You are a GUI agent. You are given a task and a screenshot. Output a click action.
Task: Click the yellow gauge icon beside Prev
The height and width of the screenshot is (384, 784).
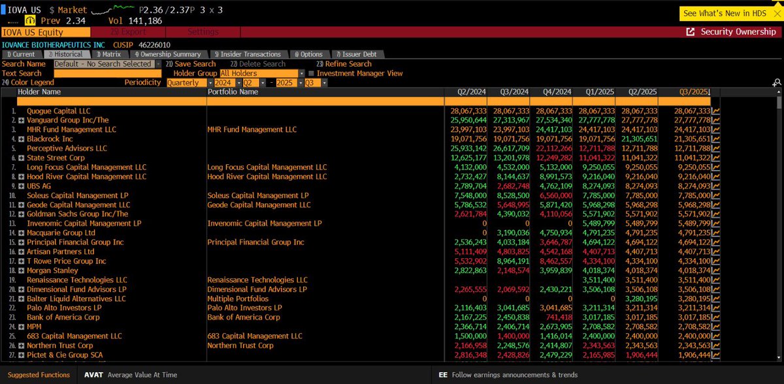tap(30, 20)
